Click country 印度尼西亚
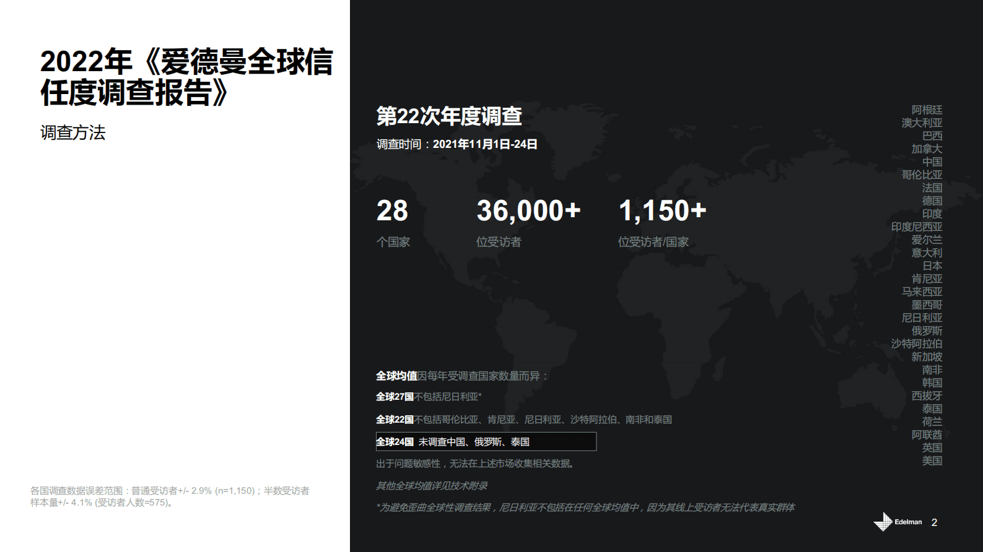The height and width of the screenshot is (552, 983). 917,227
